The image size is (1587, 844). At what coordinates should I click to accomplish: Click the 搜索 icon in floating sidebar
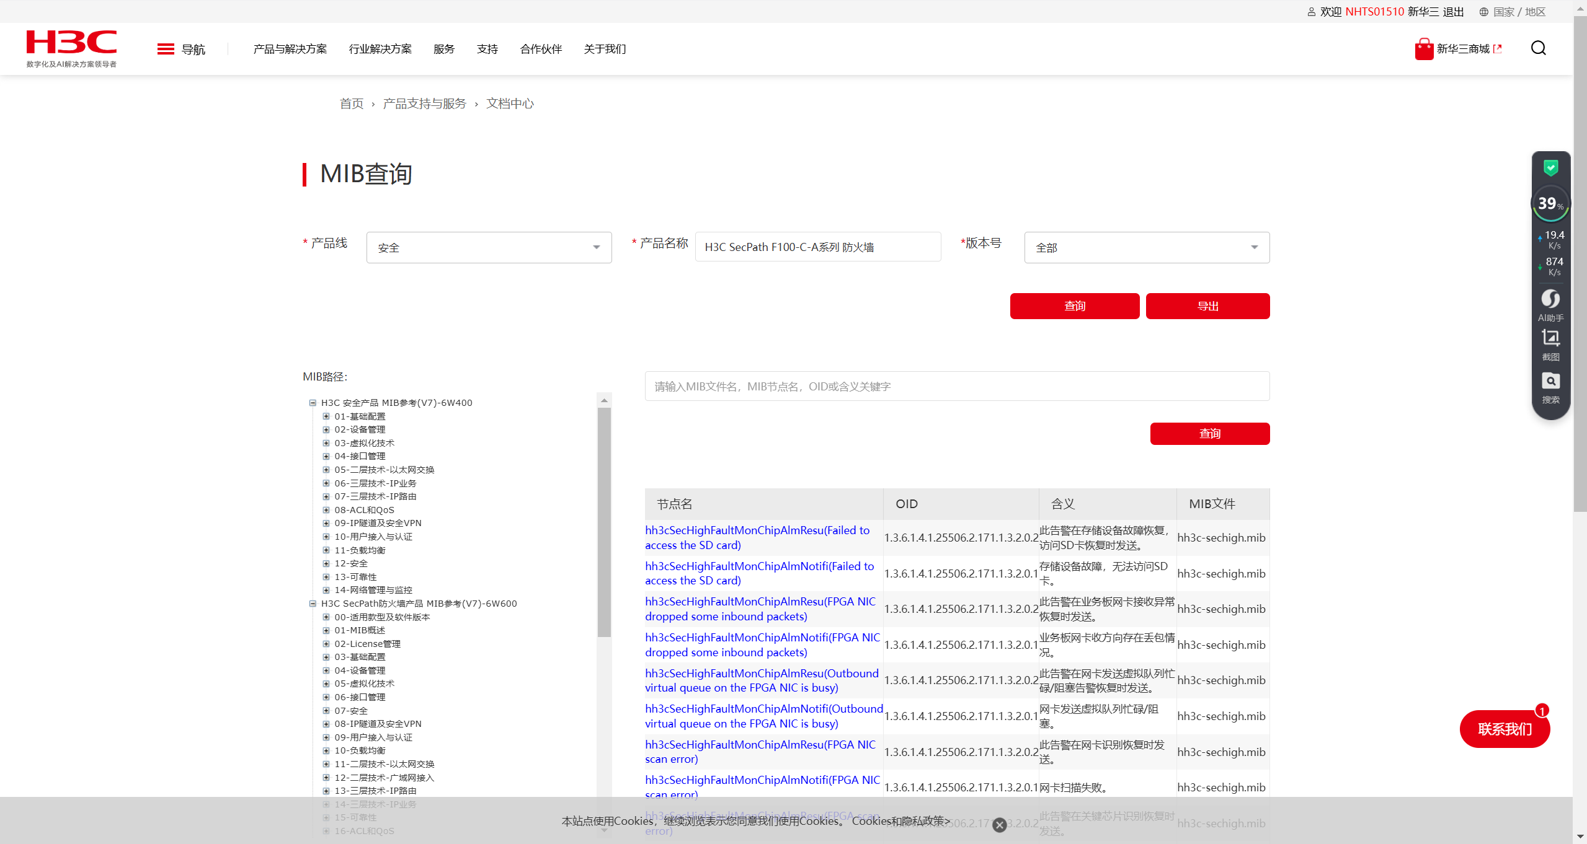(1550, 381)
